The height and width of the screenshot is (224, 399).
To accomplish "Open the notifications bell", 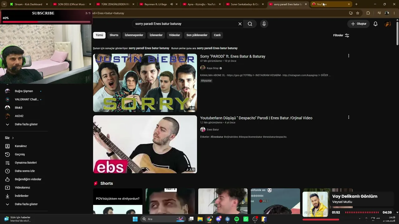I will point(376,24).
